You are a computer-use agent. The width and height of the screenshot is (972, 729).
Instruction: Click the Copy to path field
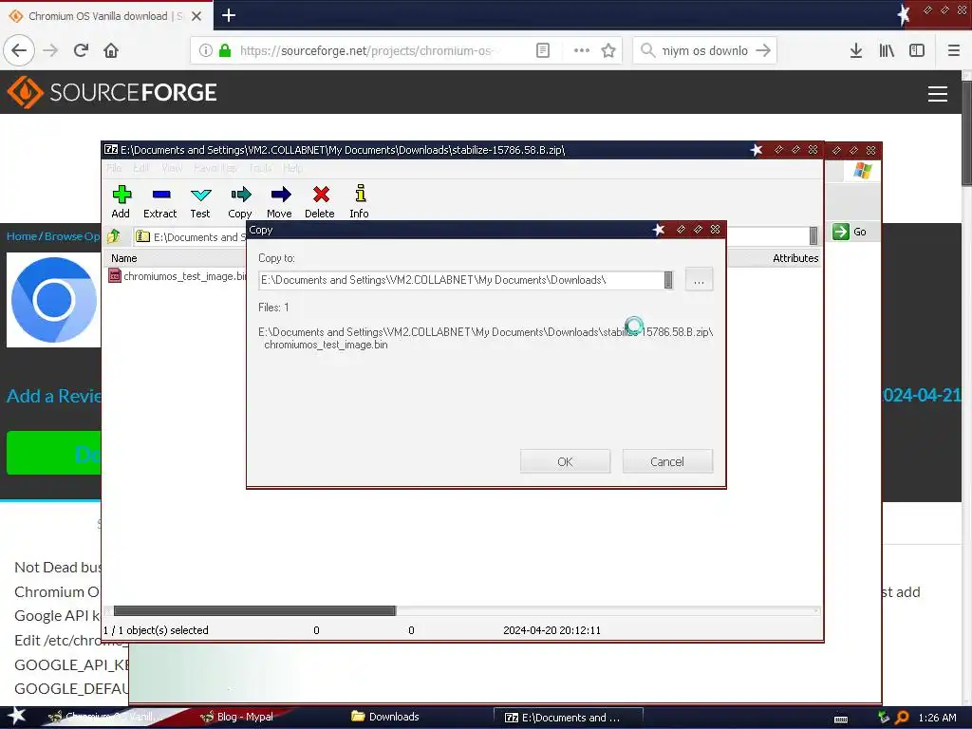pyautogui.click(x=460, y=280)
